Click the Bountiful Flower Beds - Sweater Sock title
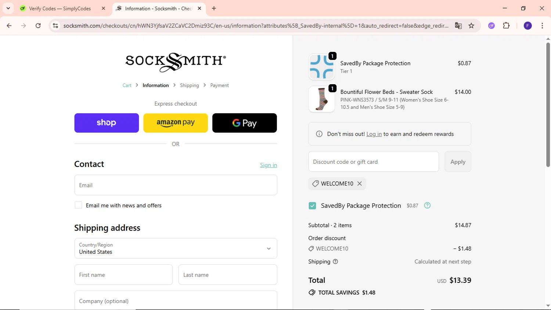The image size is (551, 310). 386,92
